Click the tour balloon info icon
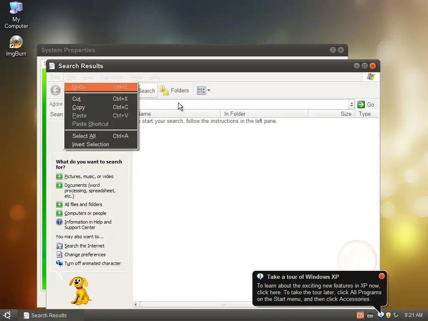Screen dimensions: 428x321 pyautogui.click(x=260, y=276)
